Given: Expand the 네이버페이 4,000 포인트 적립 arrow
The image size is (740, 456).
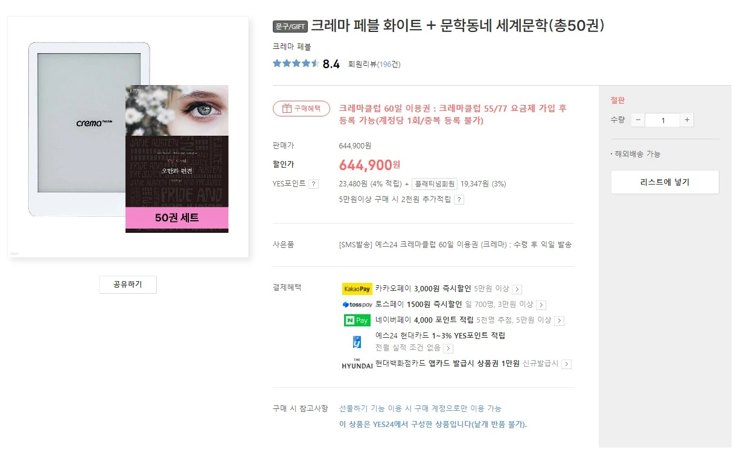Looking at the screenshot, I should click(x=560, y=321).
